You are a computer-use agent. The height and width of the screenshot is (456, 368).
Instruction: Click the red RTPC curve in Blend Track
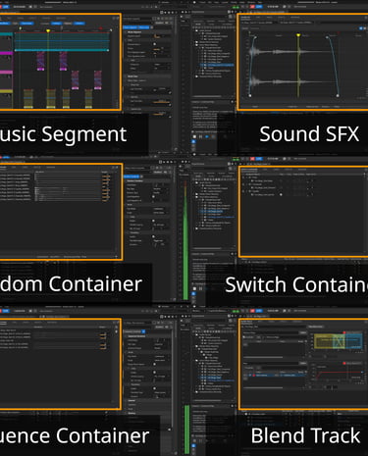[x=341, y=372]
